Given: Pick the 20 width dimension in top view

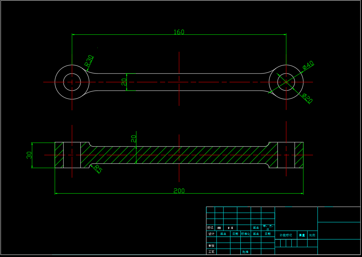Looking at the screenshot, I should coord(124,82).
